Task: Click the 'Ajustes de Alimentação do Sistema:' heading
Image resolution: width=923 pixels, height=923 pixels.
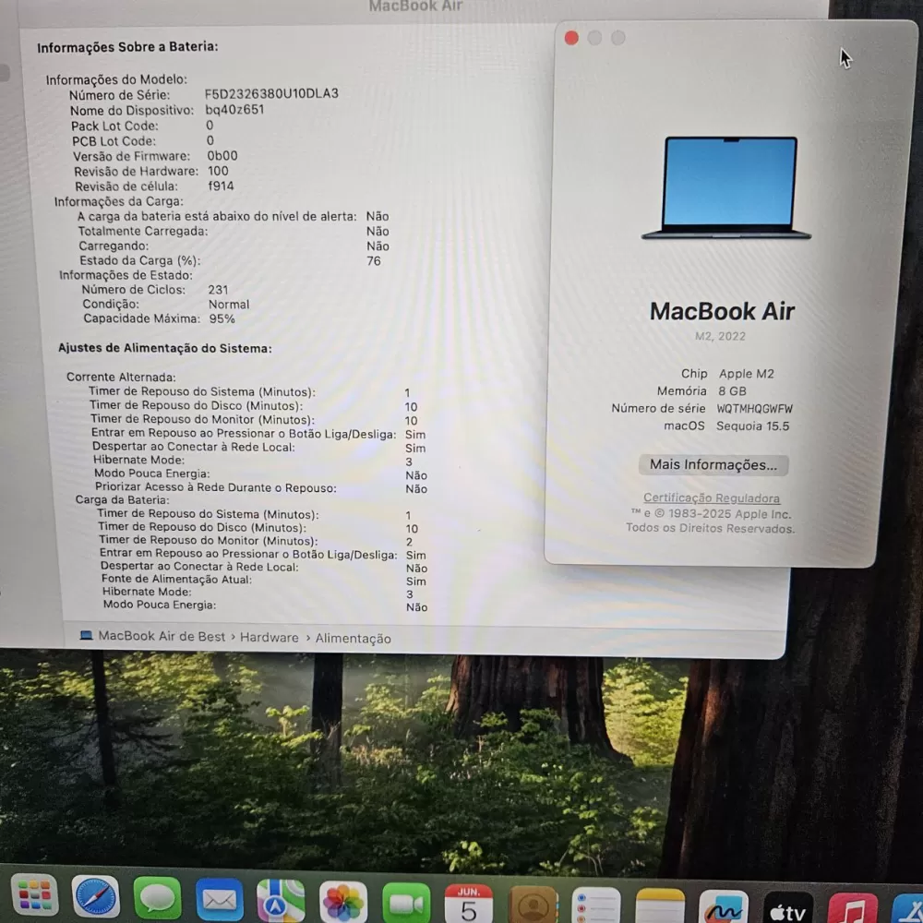Action: point(165,348)
